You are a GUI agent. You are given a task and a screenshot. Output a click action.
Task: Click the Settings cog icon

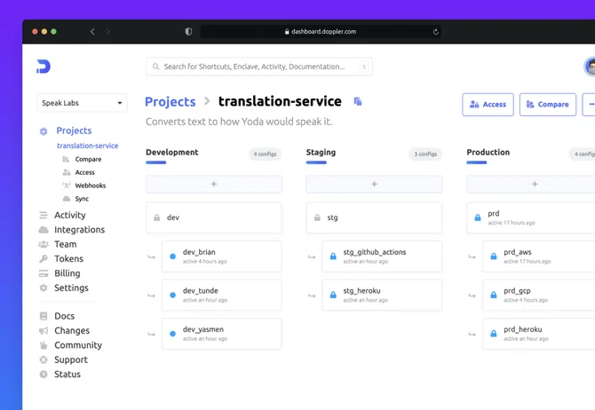44,288
